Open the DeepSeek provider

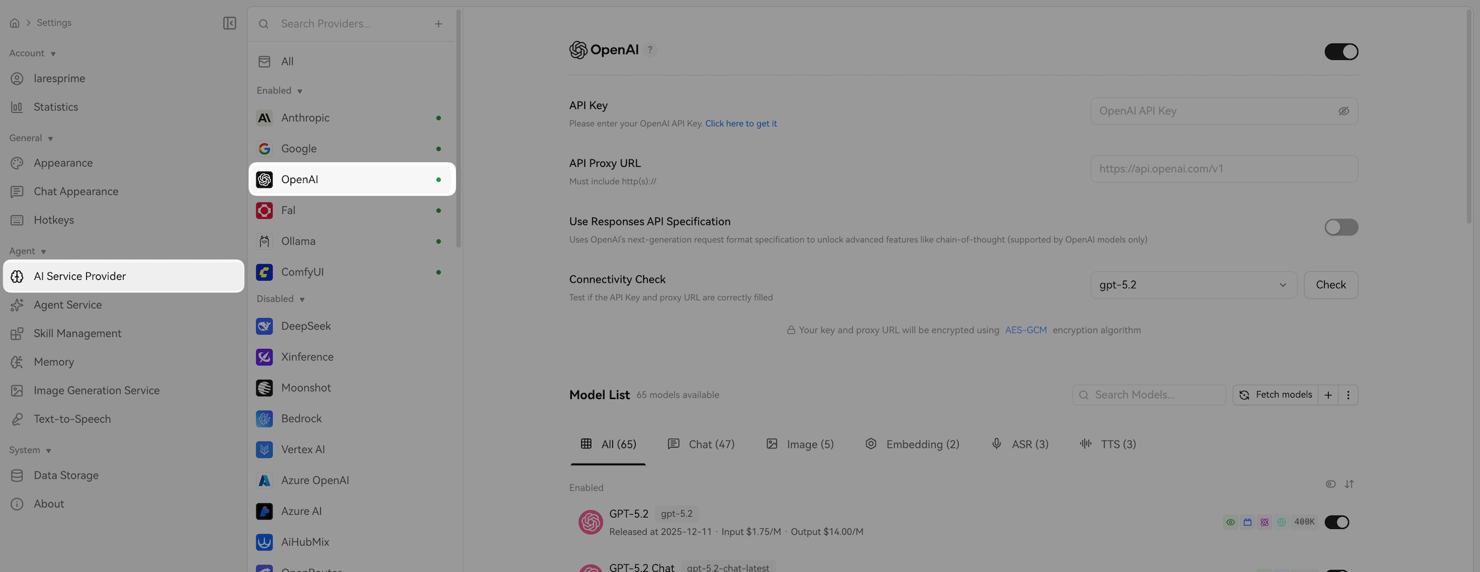pyautogui.click(x=353, y=326)
